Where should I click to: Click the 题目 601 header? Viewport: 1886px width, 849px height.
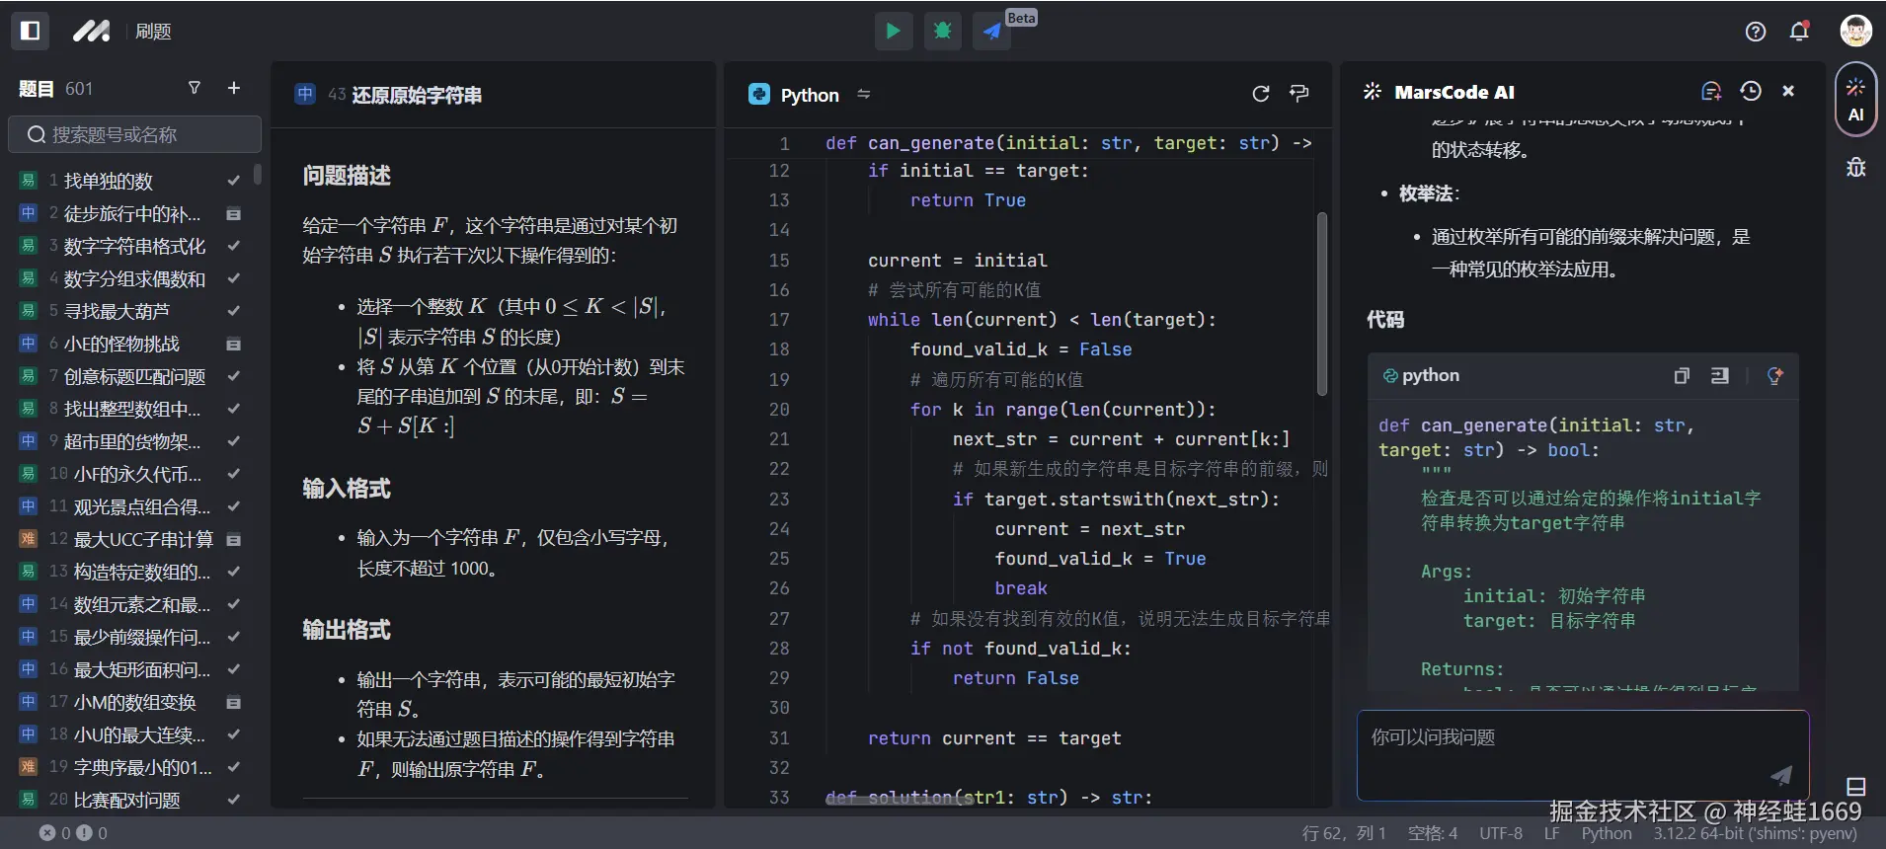pos(55,88)
